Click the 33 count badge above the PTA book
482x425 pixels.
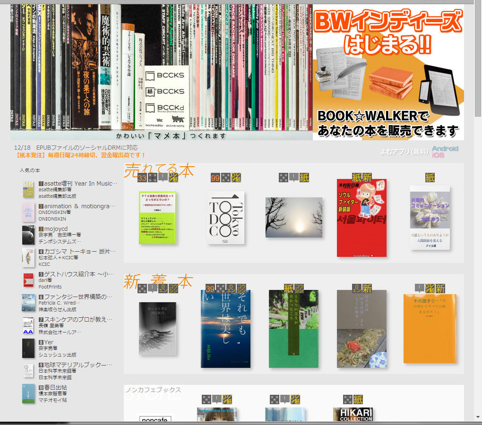[142, 178]
